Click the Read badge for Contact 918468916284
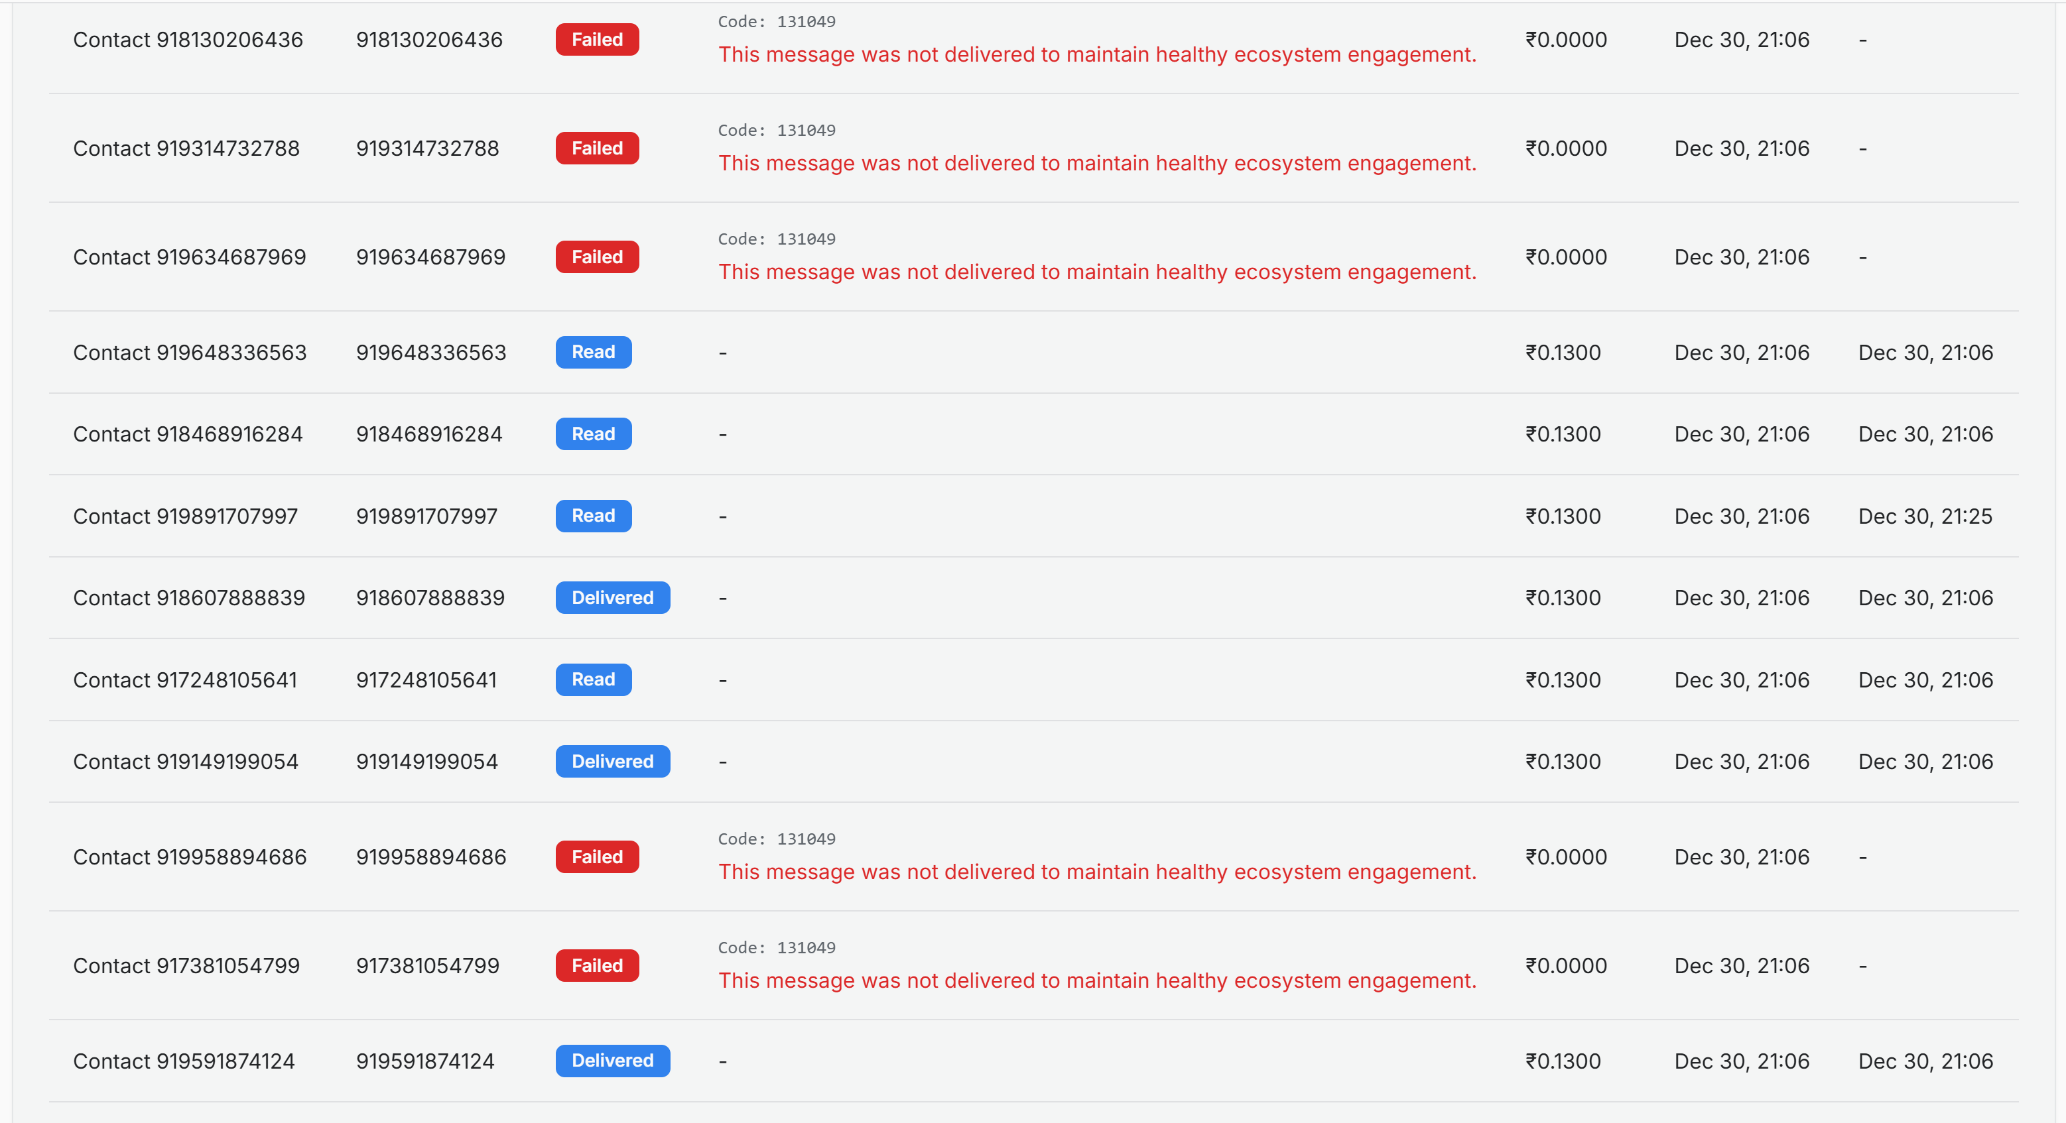 pyautogui.click(x=593, y=434)
